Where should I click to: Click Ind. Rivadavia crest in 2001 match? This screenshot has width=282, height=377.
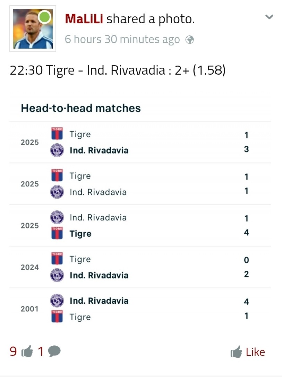(x=57, y=301)
